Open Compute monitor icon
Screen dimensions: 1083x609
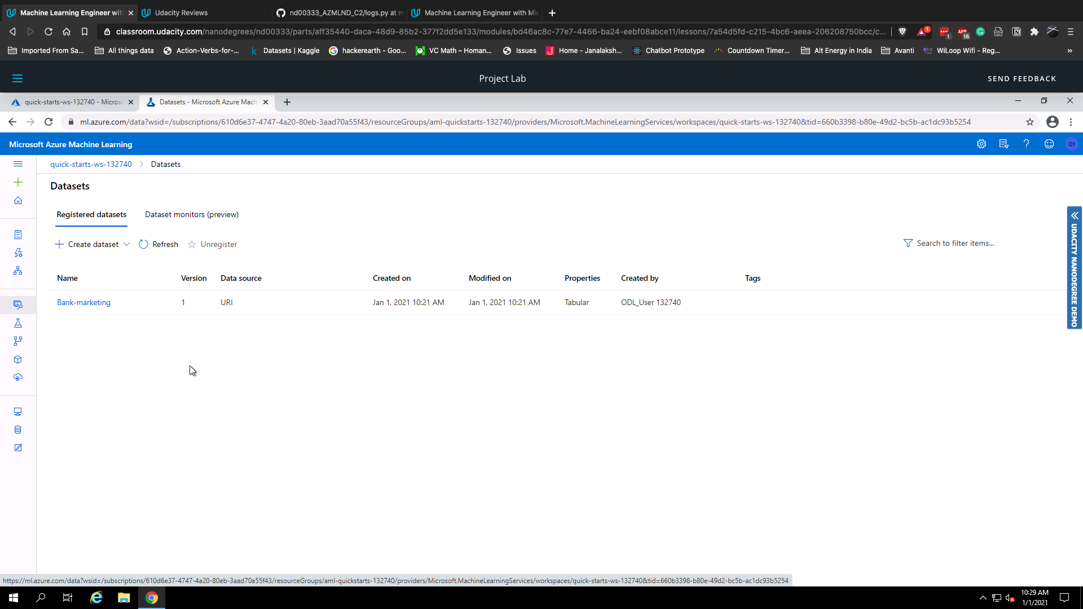18,412
